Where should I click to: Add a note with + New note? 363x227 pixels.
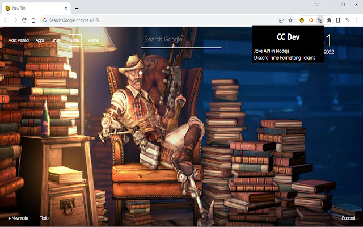click(18, 218)
